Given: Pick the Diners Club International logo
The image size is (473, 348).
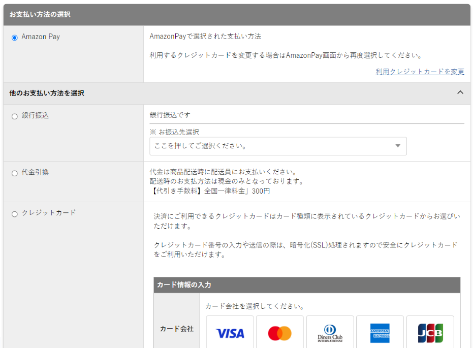Looking at the screenshot, I should [330, 333].
